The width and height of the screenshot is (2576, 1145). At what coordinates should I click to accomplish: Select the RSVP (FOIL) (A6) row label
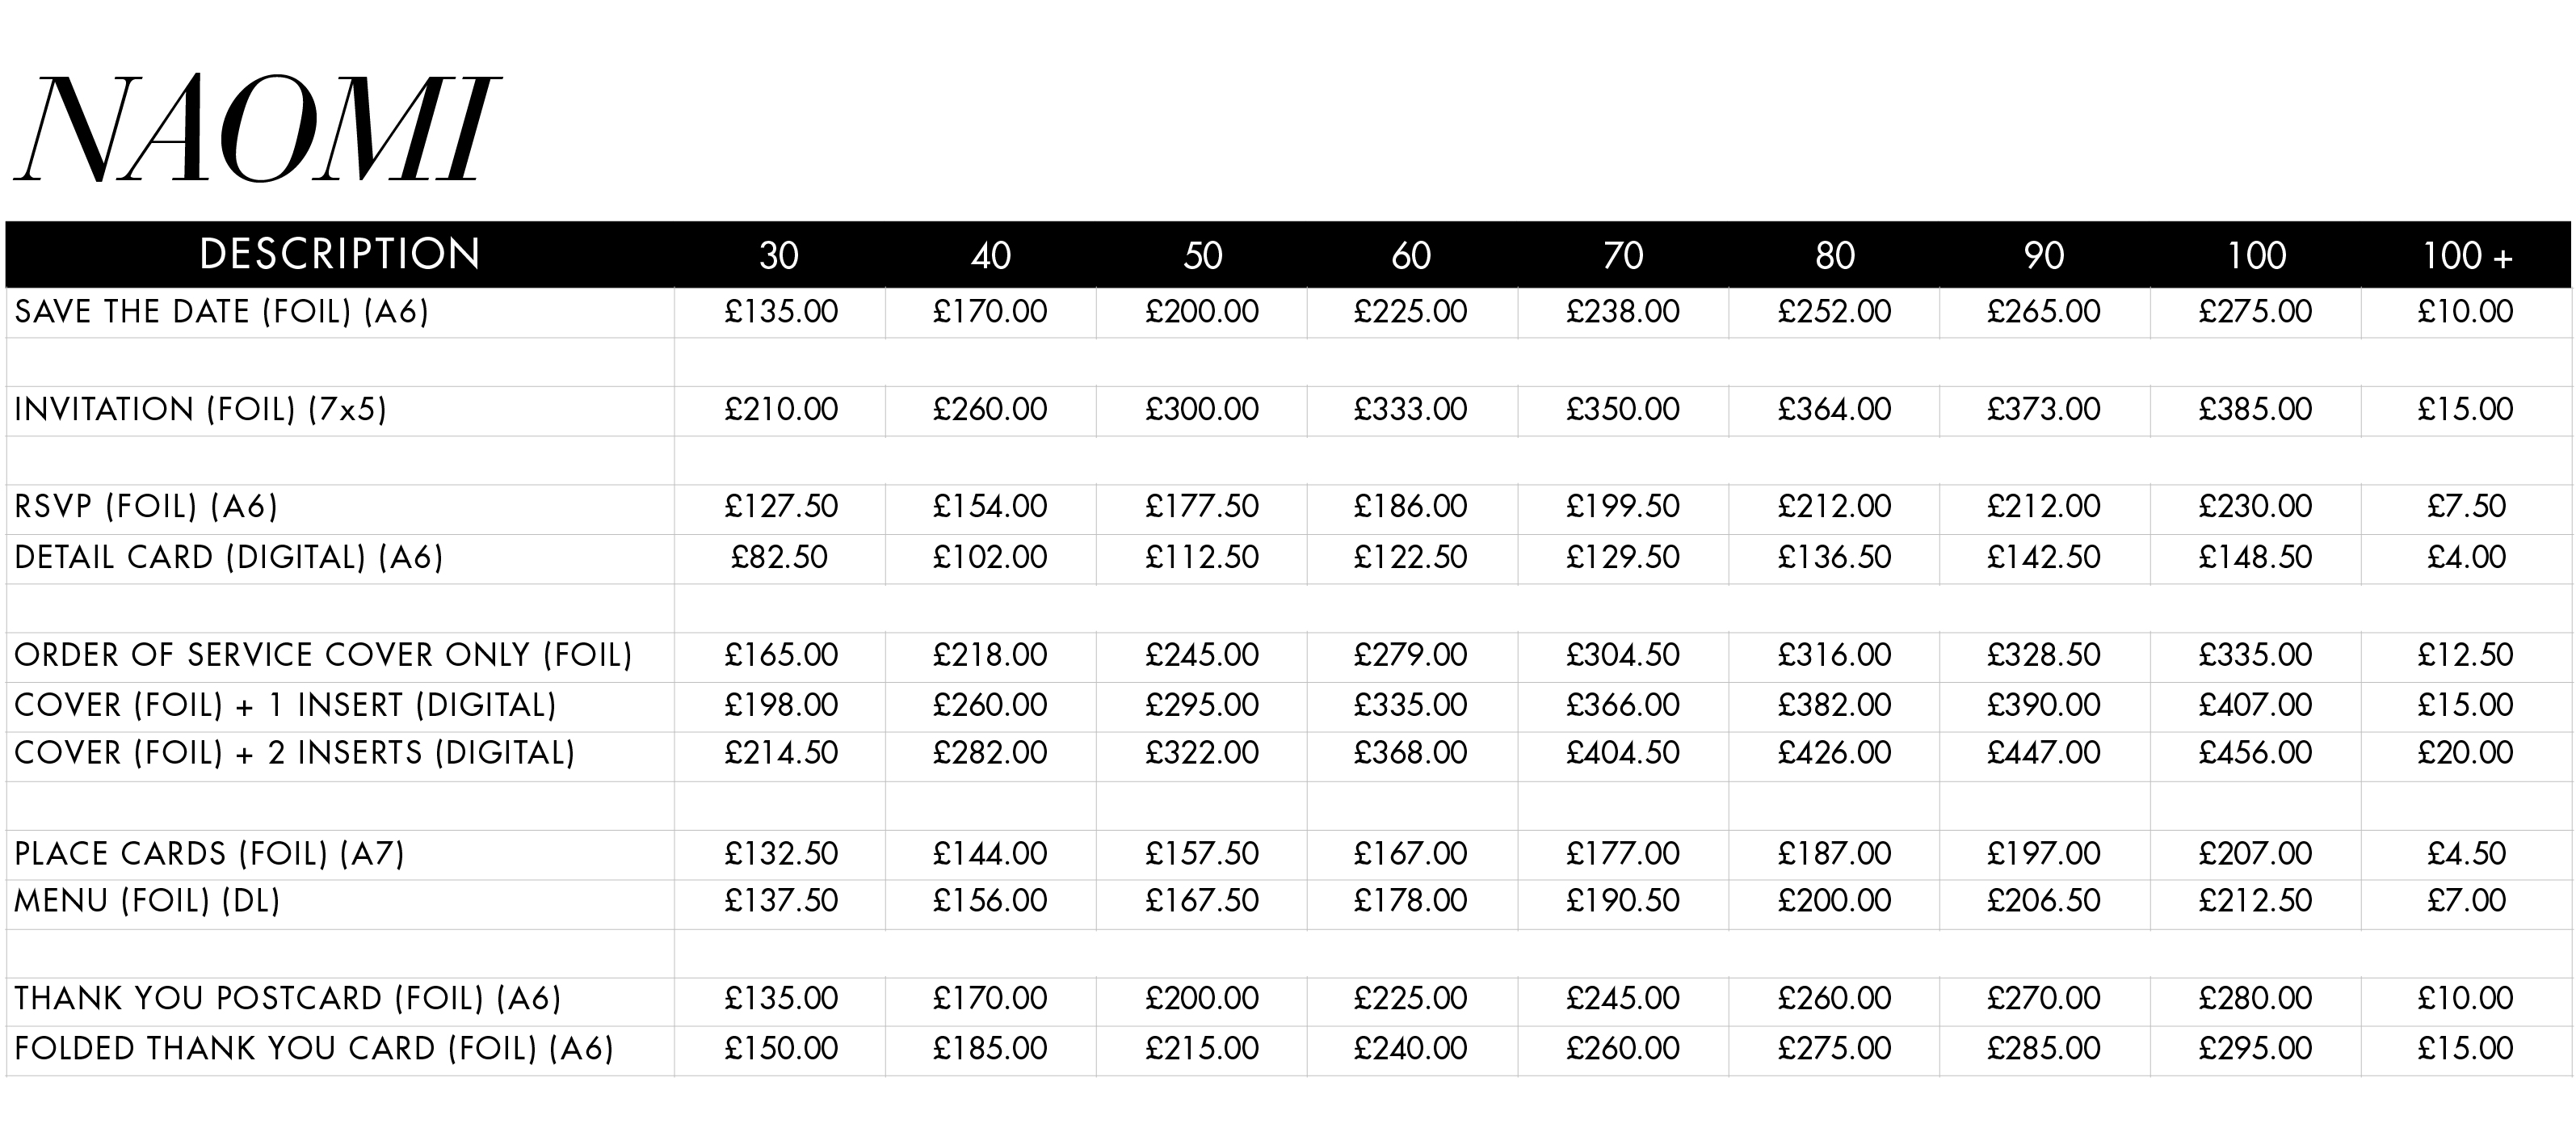click(x=146, y=507)
